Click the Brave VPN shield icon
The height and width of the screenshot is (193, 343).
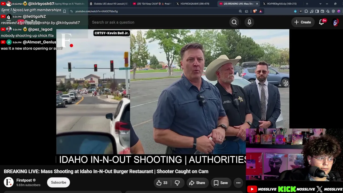click(333, 11)
